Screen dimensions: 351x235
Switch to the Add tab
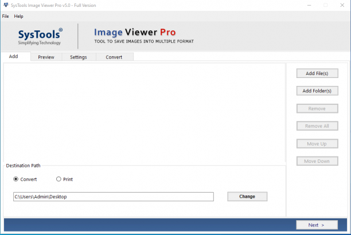(15, 56)
